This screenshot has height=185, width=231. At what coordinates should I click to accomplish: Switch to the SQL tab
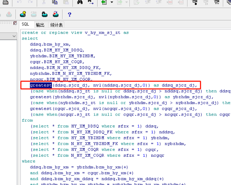(26, 25)
